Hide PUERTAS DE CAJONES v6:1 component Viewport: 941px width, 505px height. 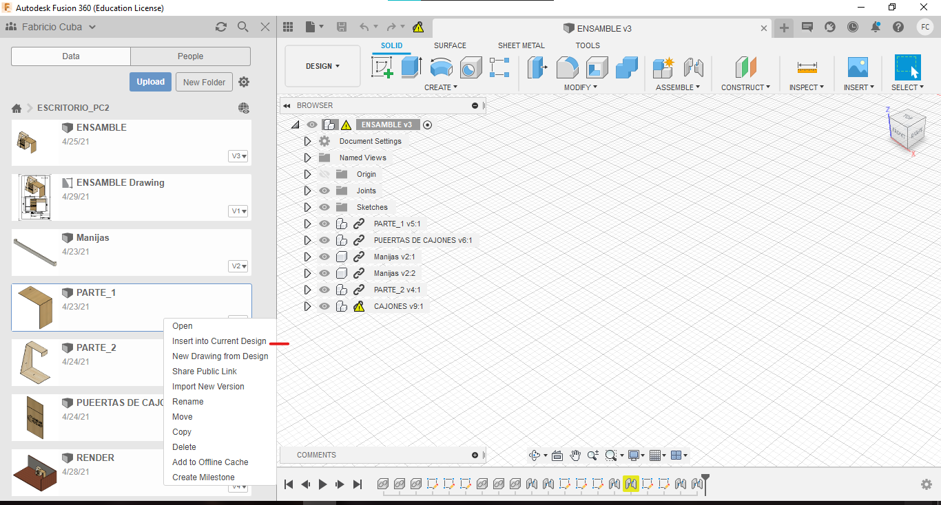pyautogui.click(x=324, y=240)
